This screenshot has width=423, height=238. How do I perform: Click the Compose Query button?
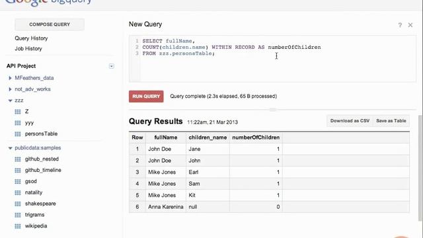50,24
